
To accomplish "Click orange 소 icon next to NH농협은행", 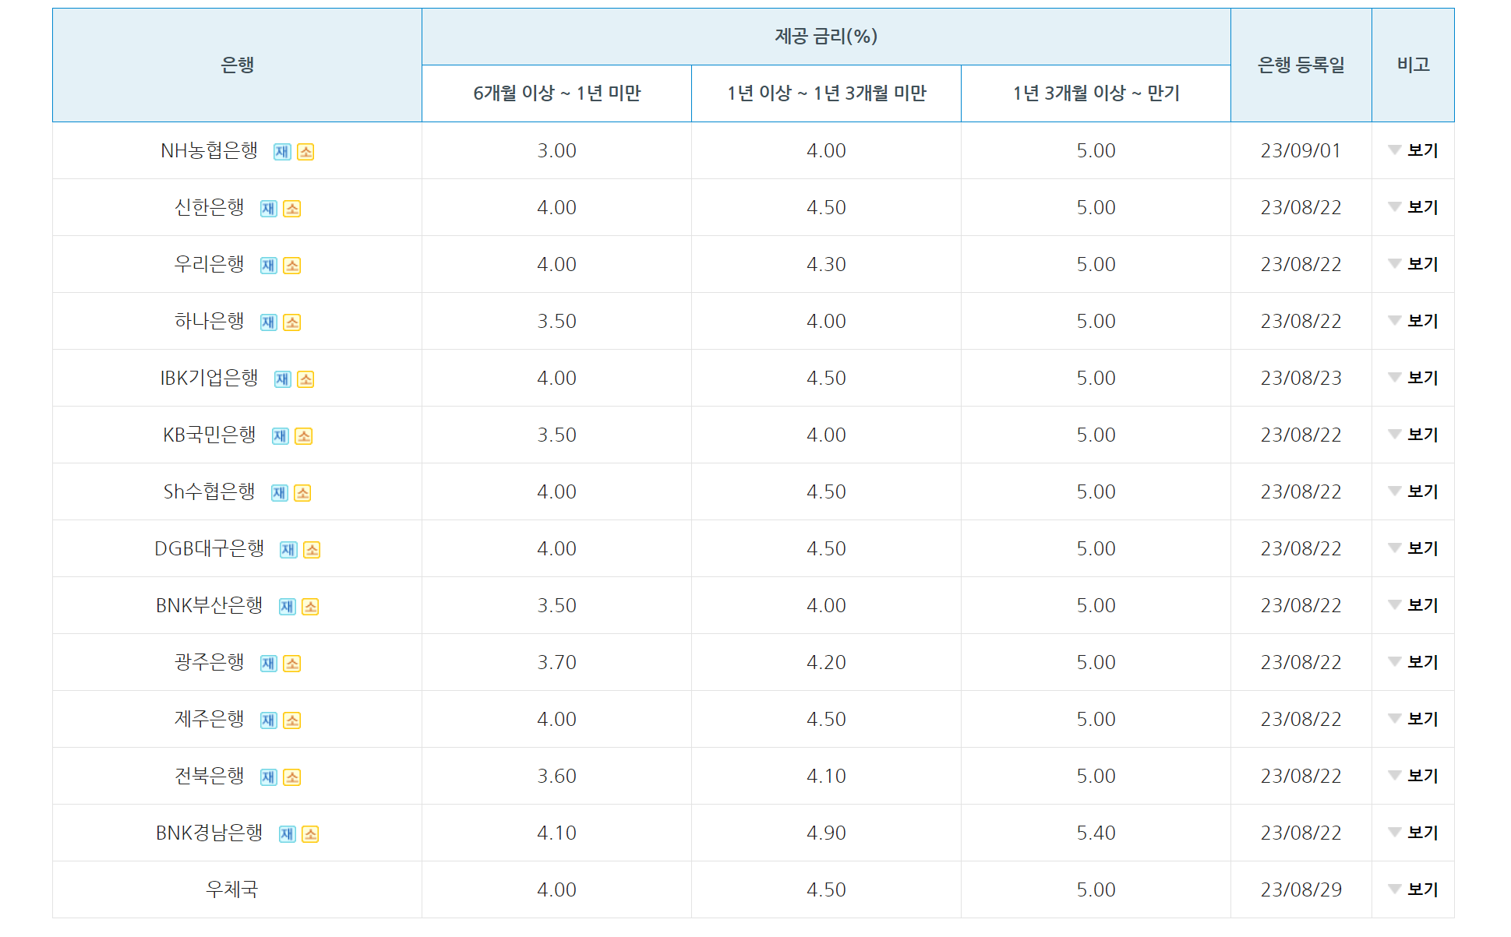I will pos(305,152).
